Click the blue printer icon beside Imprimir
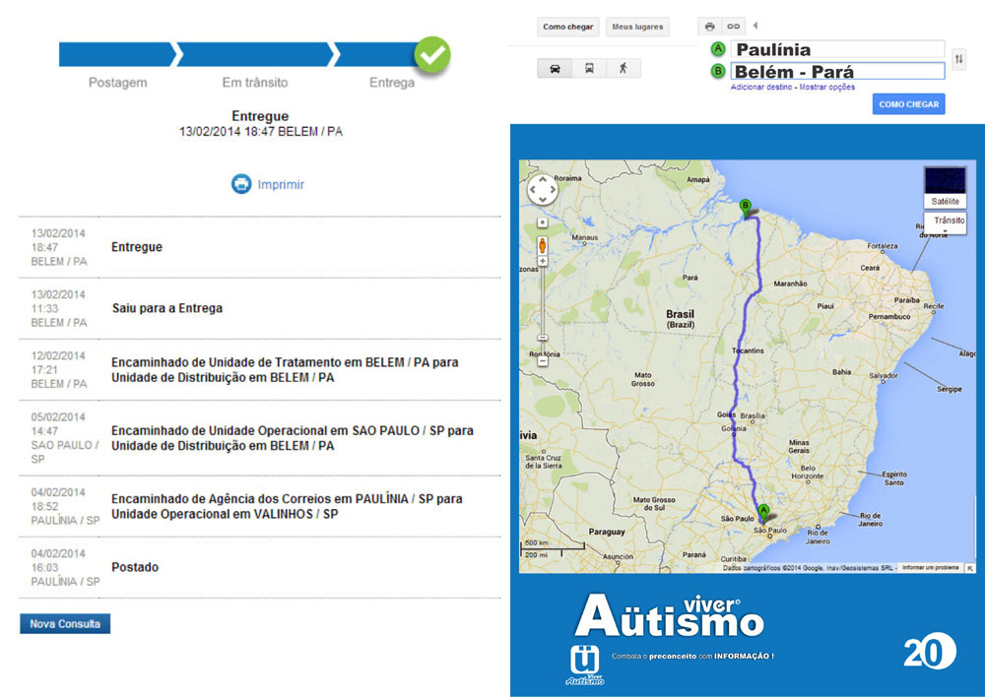This screenshot has height=697, width=985. tap(241, 184)
